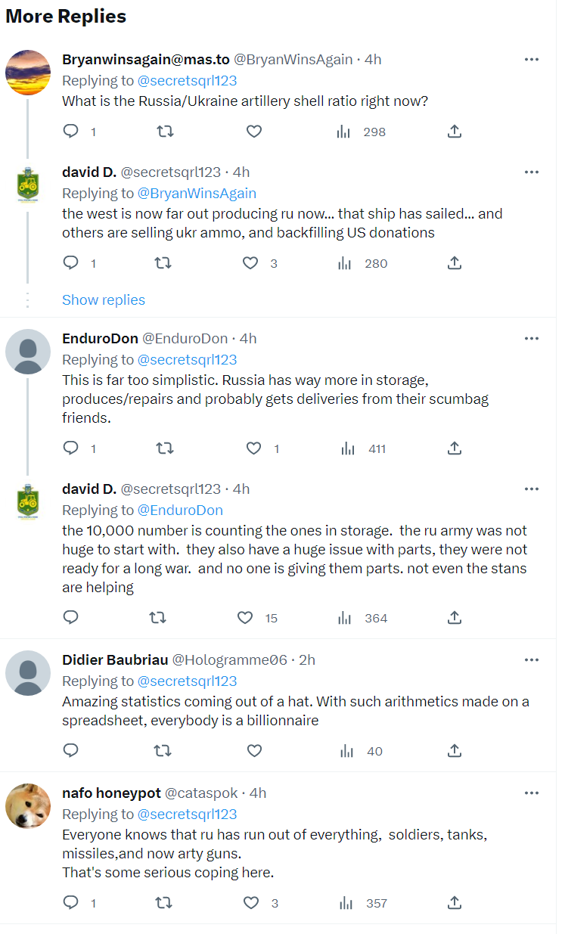Open @BryanWinsAgain mention link in david D.'s reply
Screen dimensions: 565x934
(197, 194)
